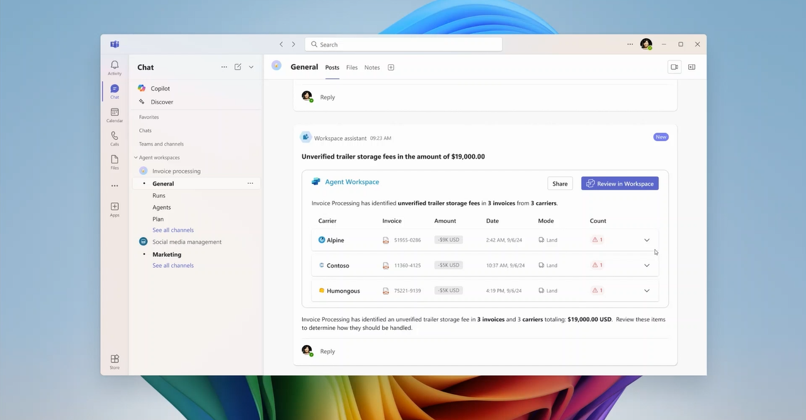This screenshot has width=806, height=420.
Task: Open the side panel icon near Meet
Action: (x=691, y=67)
